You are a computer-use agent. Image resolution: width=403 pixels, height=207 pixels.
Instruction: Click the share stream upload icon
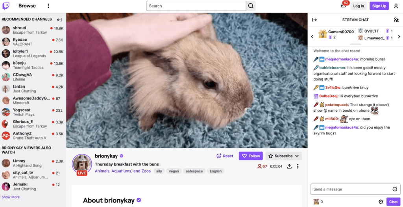point(289,166)
